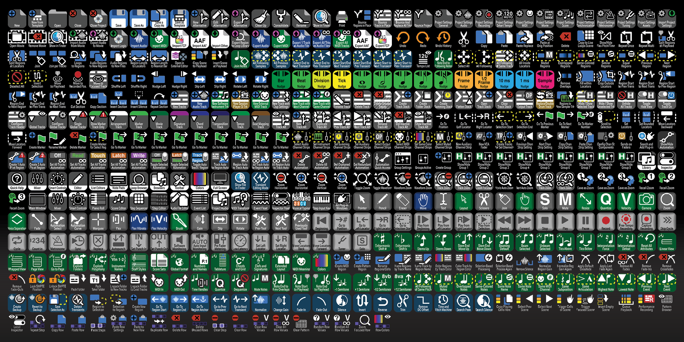Open the Note Pads icon
Viewport: 684px width, 342px height.
click(118, 181)
